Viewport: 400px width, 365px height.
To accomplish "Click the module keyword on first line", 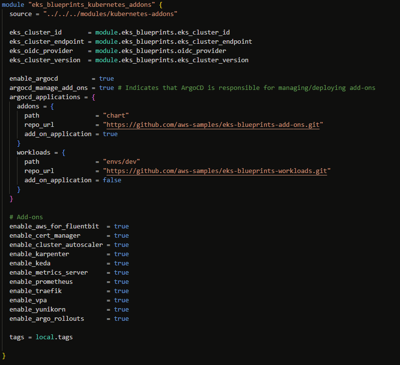I will pyautogui.click(x=13, y=5).
